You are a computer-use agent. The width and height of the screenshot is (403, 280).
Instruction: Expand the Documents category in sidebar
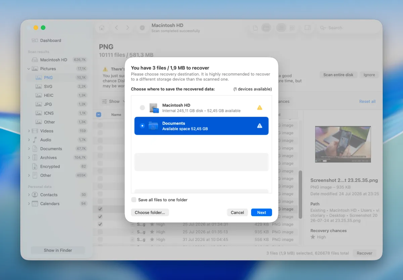[x=29, y=149]
